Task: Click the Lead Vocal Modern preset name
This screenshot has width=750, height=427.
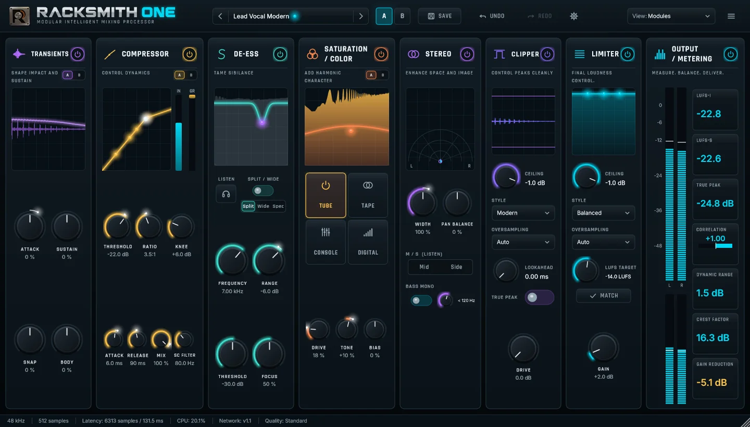Action: point(261,16)
